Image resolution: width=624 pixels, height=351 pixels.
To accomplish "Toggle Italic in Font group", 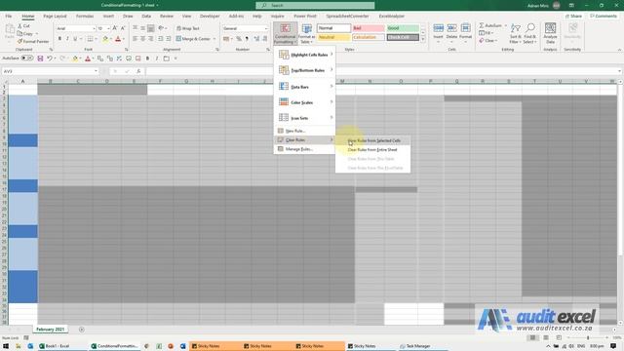I will click(67, 39).
